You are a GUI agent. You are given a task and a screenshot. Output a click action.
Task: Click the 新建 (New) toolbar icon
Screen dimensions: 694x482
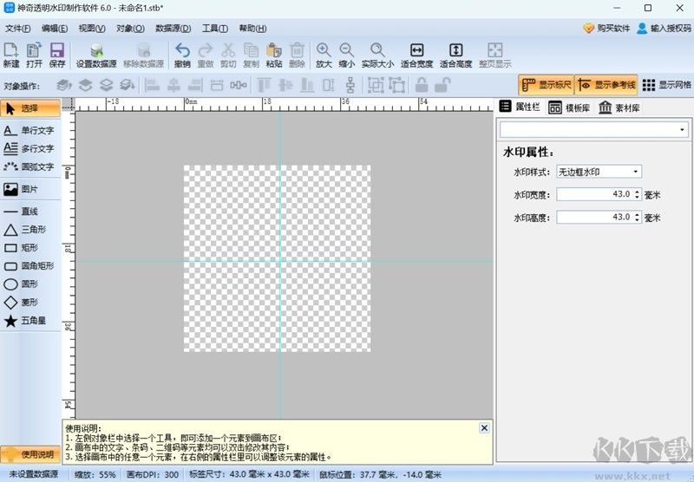(x=11, y=55)
